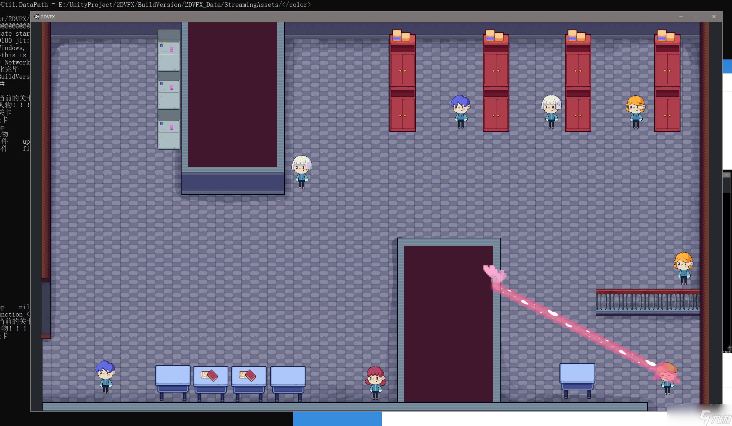732x426 pixels.
Task: Click the top grey filing cabinet
Action: coord(169,50)
